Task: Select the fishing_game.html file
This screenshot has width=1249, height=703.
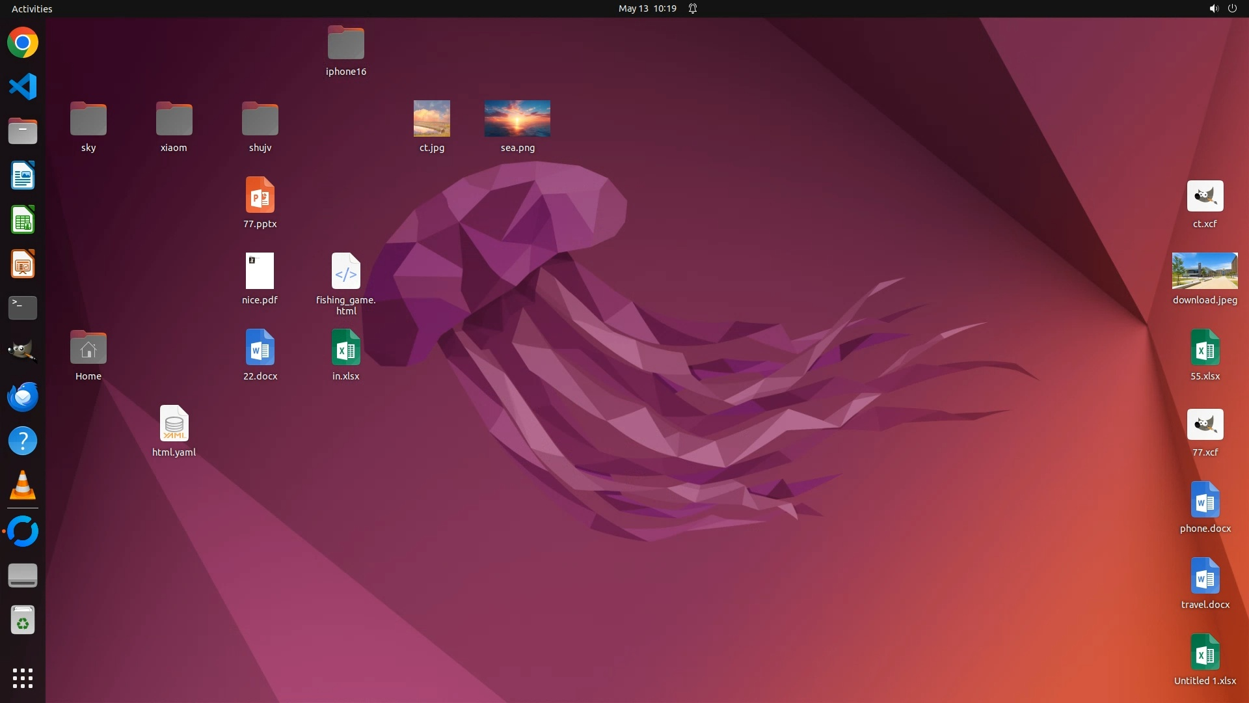Action: point(345,271)
